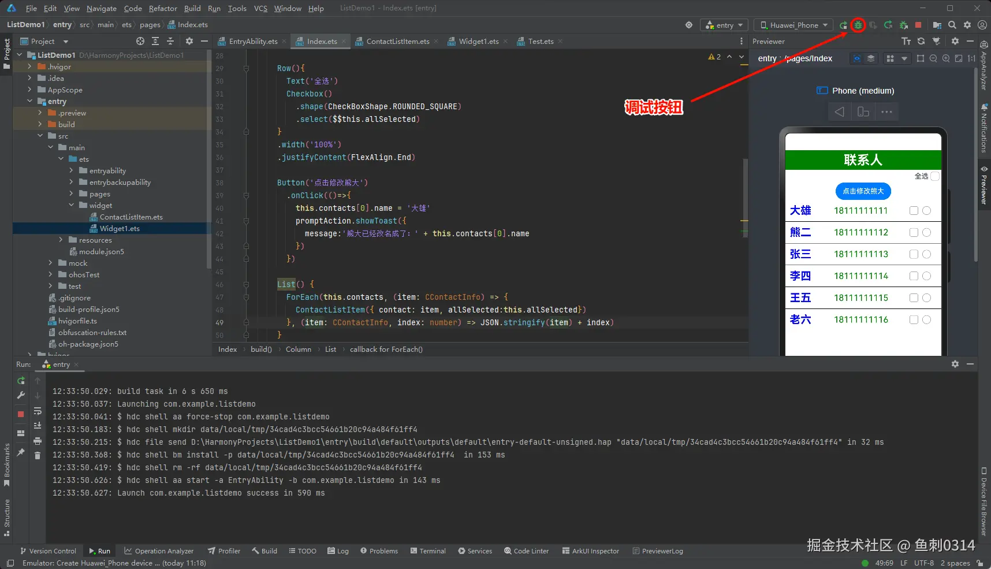The image size is (991, 569).
Task: Select the round radio button beside 李四
Action: coord(927,276)
